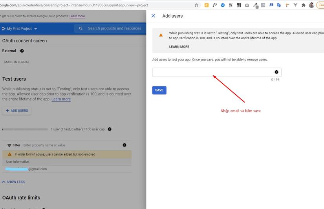
Task: Click the blue circular cross extension icon
Action: click(x=223, y=5)
